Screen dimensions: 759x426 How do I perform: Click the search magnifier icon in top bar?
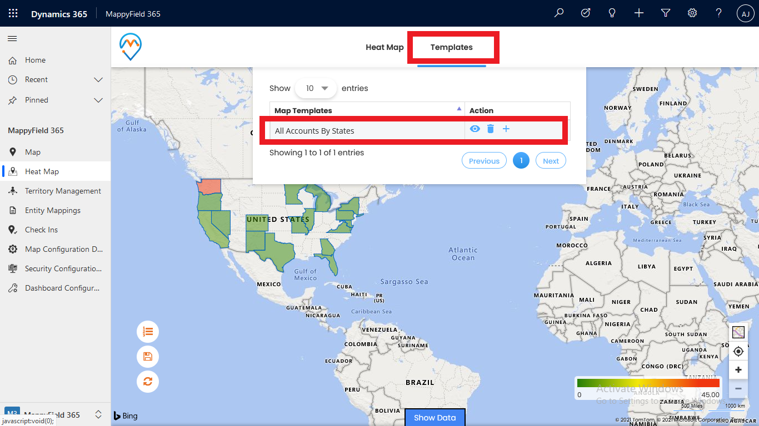(559, 13)
